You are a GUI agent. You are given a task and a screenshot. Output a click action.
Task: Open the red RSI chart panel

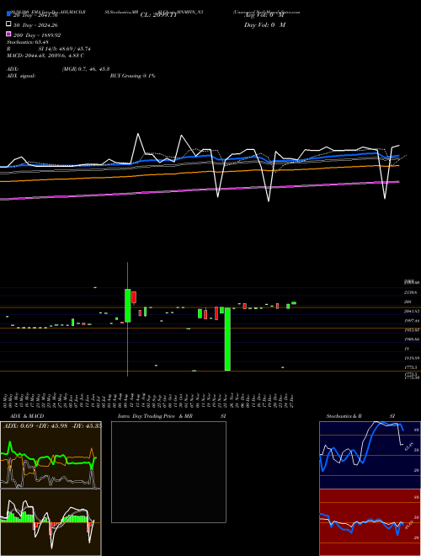[x=370, y=522]
